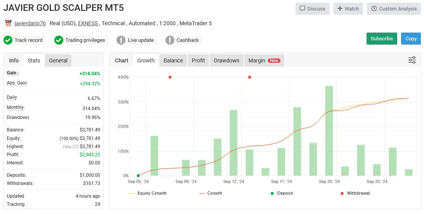Click the Track record green checkmark icon

click(8, 40)
